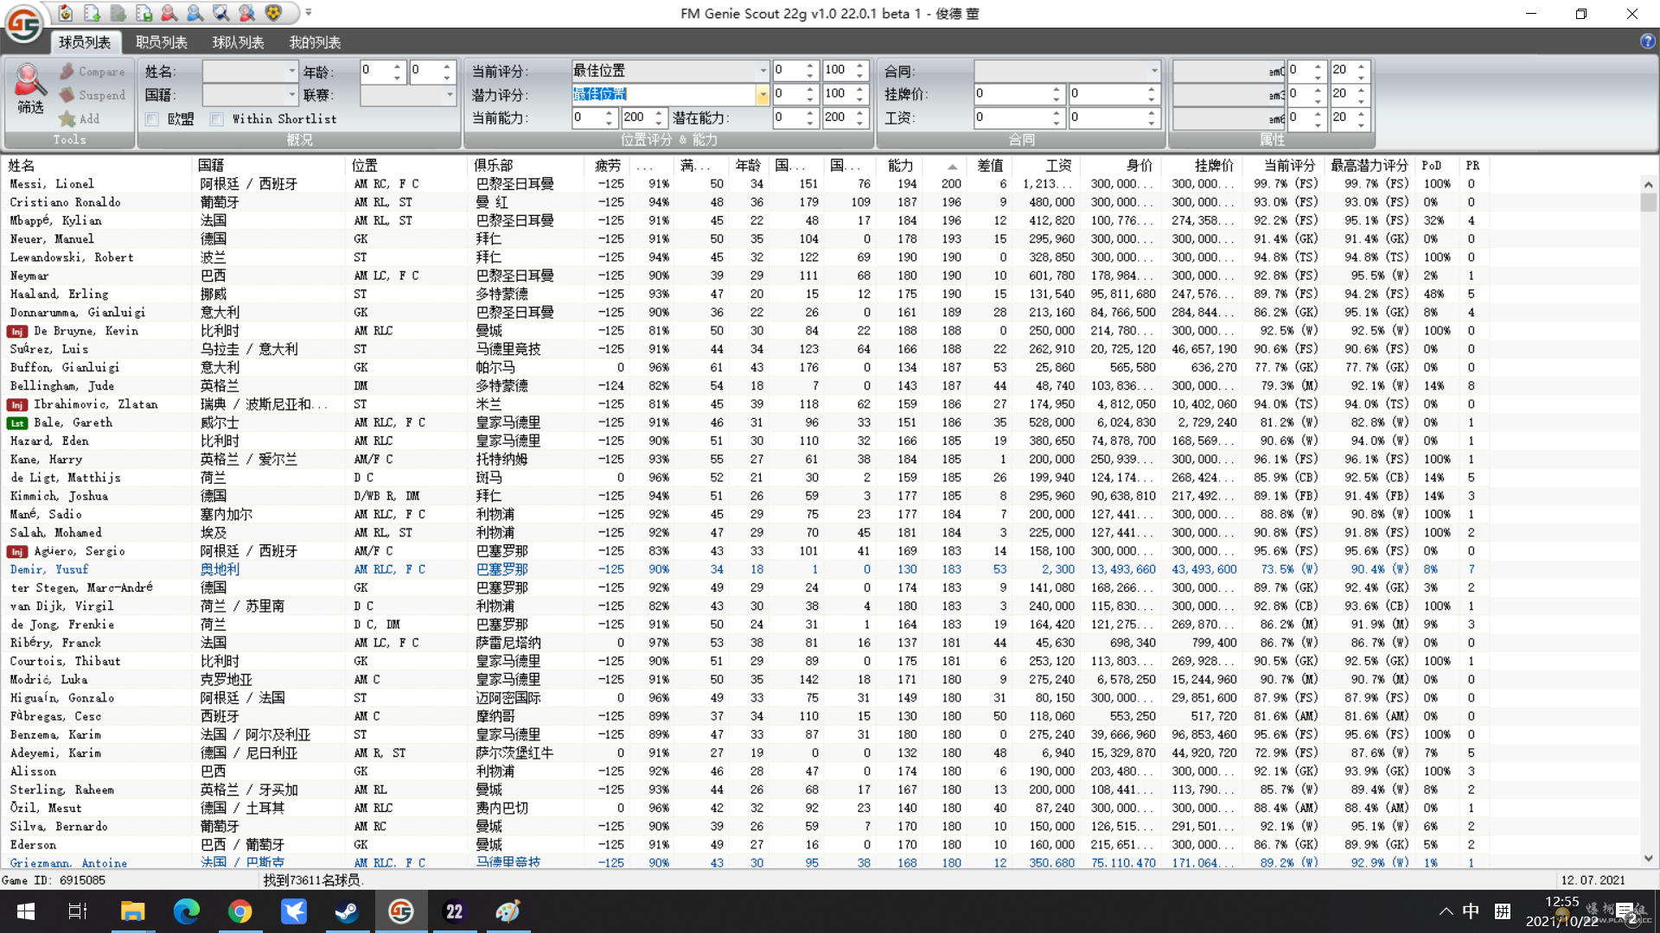
Task: Expand the 潜力评分 position dropdown
Action: (x=763, y=95)
